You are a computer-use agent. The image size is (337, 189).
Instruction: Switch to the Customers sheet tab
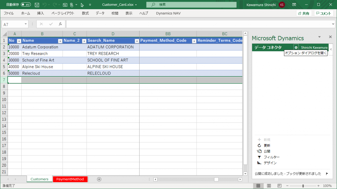39,179
